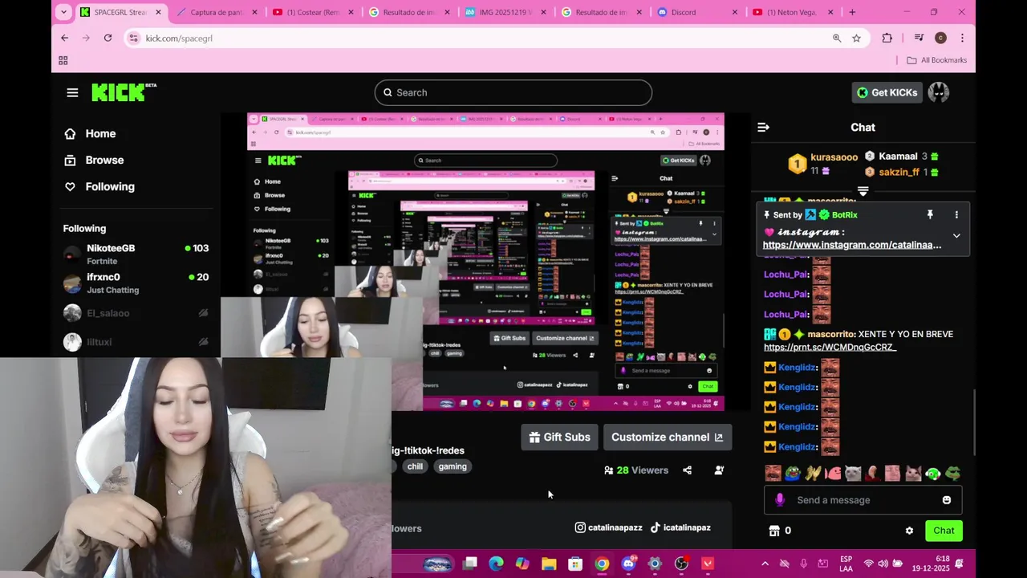The width and height of the screenshot is (1027, 578).
Task: Send message with green Chat button
Action: [944, 531]
